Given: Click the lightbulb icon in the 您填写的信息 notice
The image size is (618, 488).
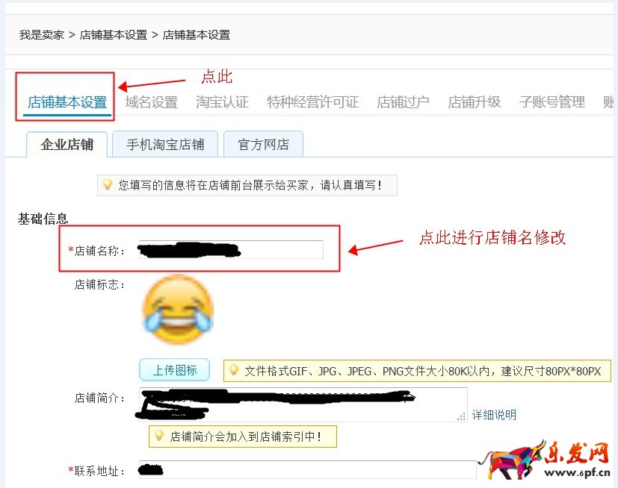Looking at the screenshot, I should click(x=107, y=184).
